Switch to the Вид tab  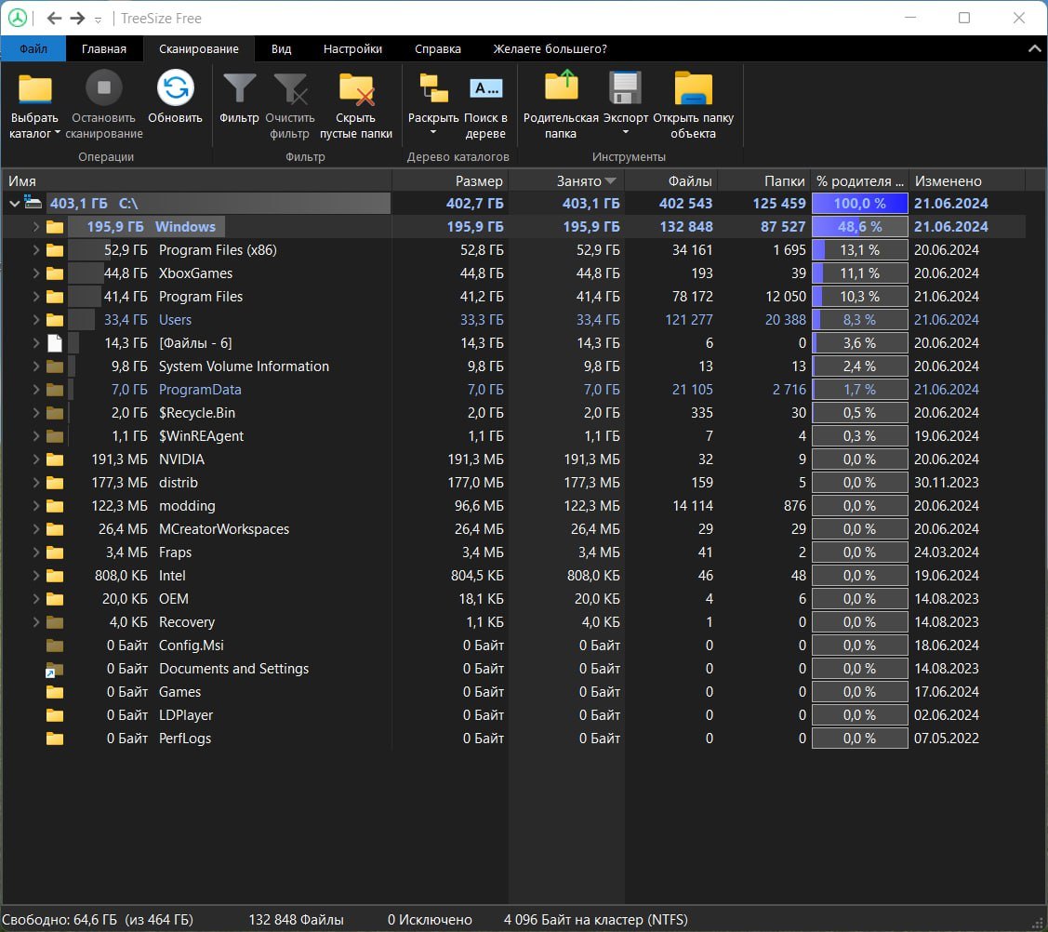(x=282, y=48)
